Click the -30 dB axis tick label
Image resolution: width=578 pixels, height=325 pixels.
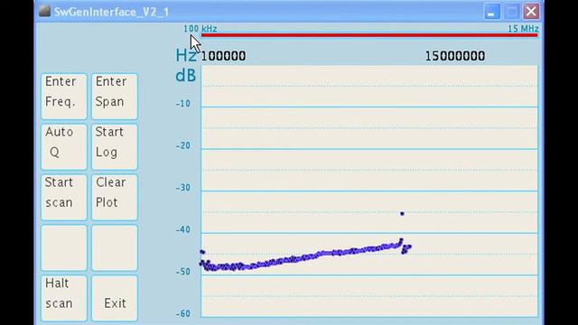point(182,188)
